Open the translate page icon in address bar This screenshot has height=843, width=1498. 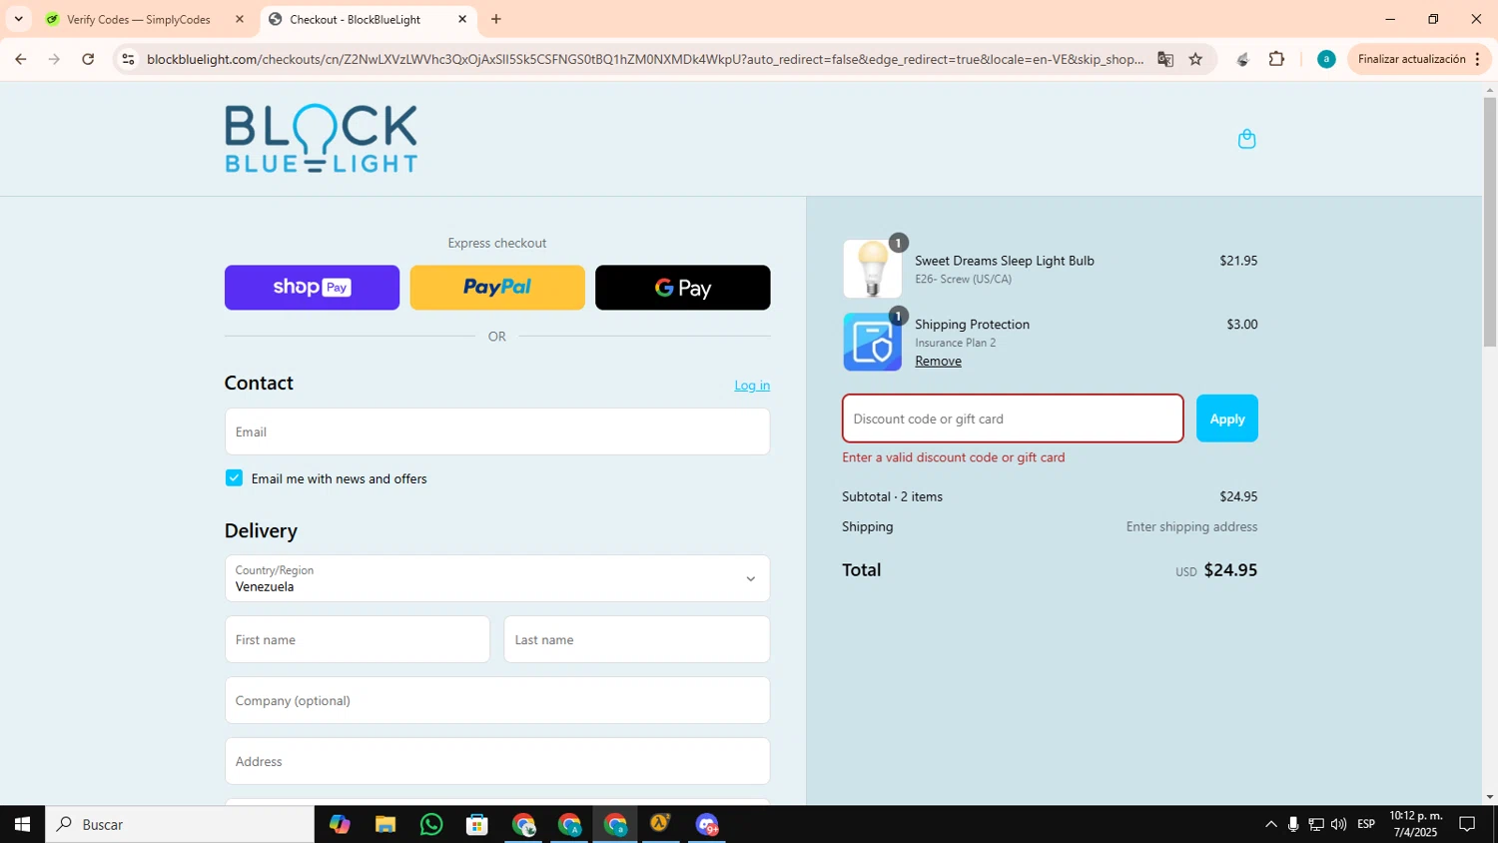[1165, 59]
